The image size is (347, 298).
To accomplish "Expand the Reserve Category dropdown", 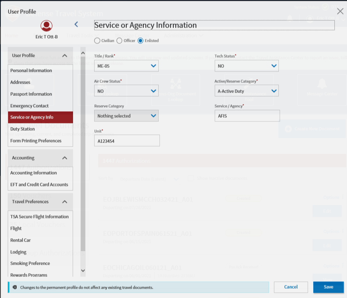I will pos(126,116).
